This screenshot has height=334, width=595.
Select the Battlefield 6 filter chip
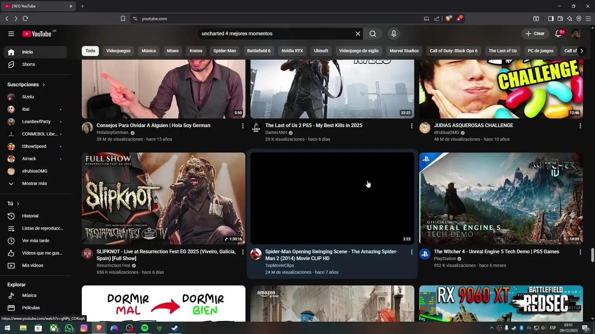tap(258, 51)
